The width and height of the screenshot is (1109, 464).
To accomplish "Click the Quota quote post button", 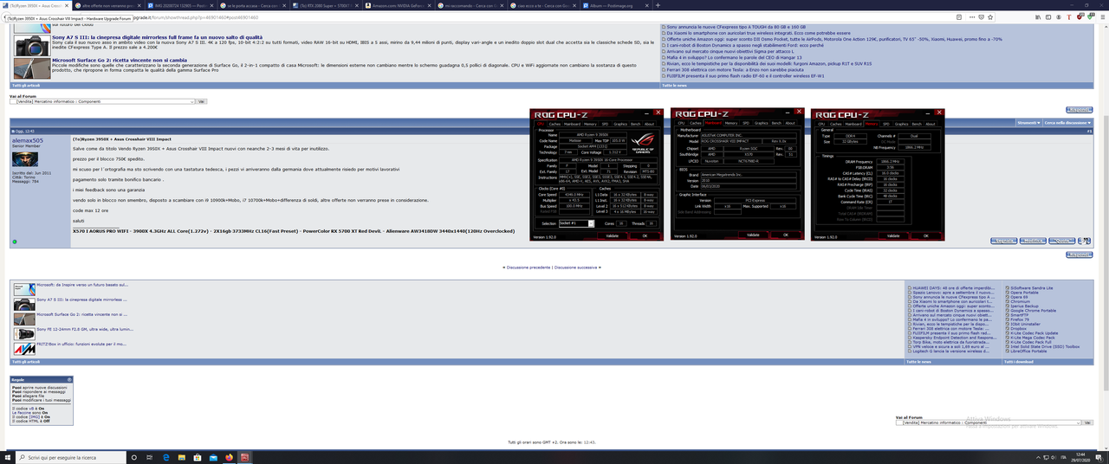I will click(1062, 241).
